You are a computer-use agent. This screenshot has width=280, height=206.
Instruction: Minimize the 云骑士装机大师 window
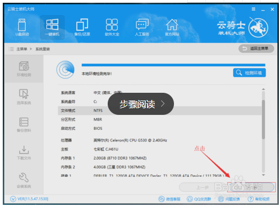click(263, 10)
